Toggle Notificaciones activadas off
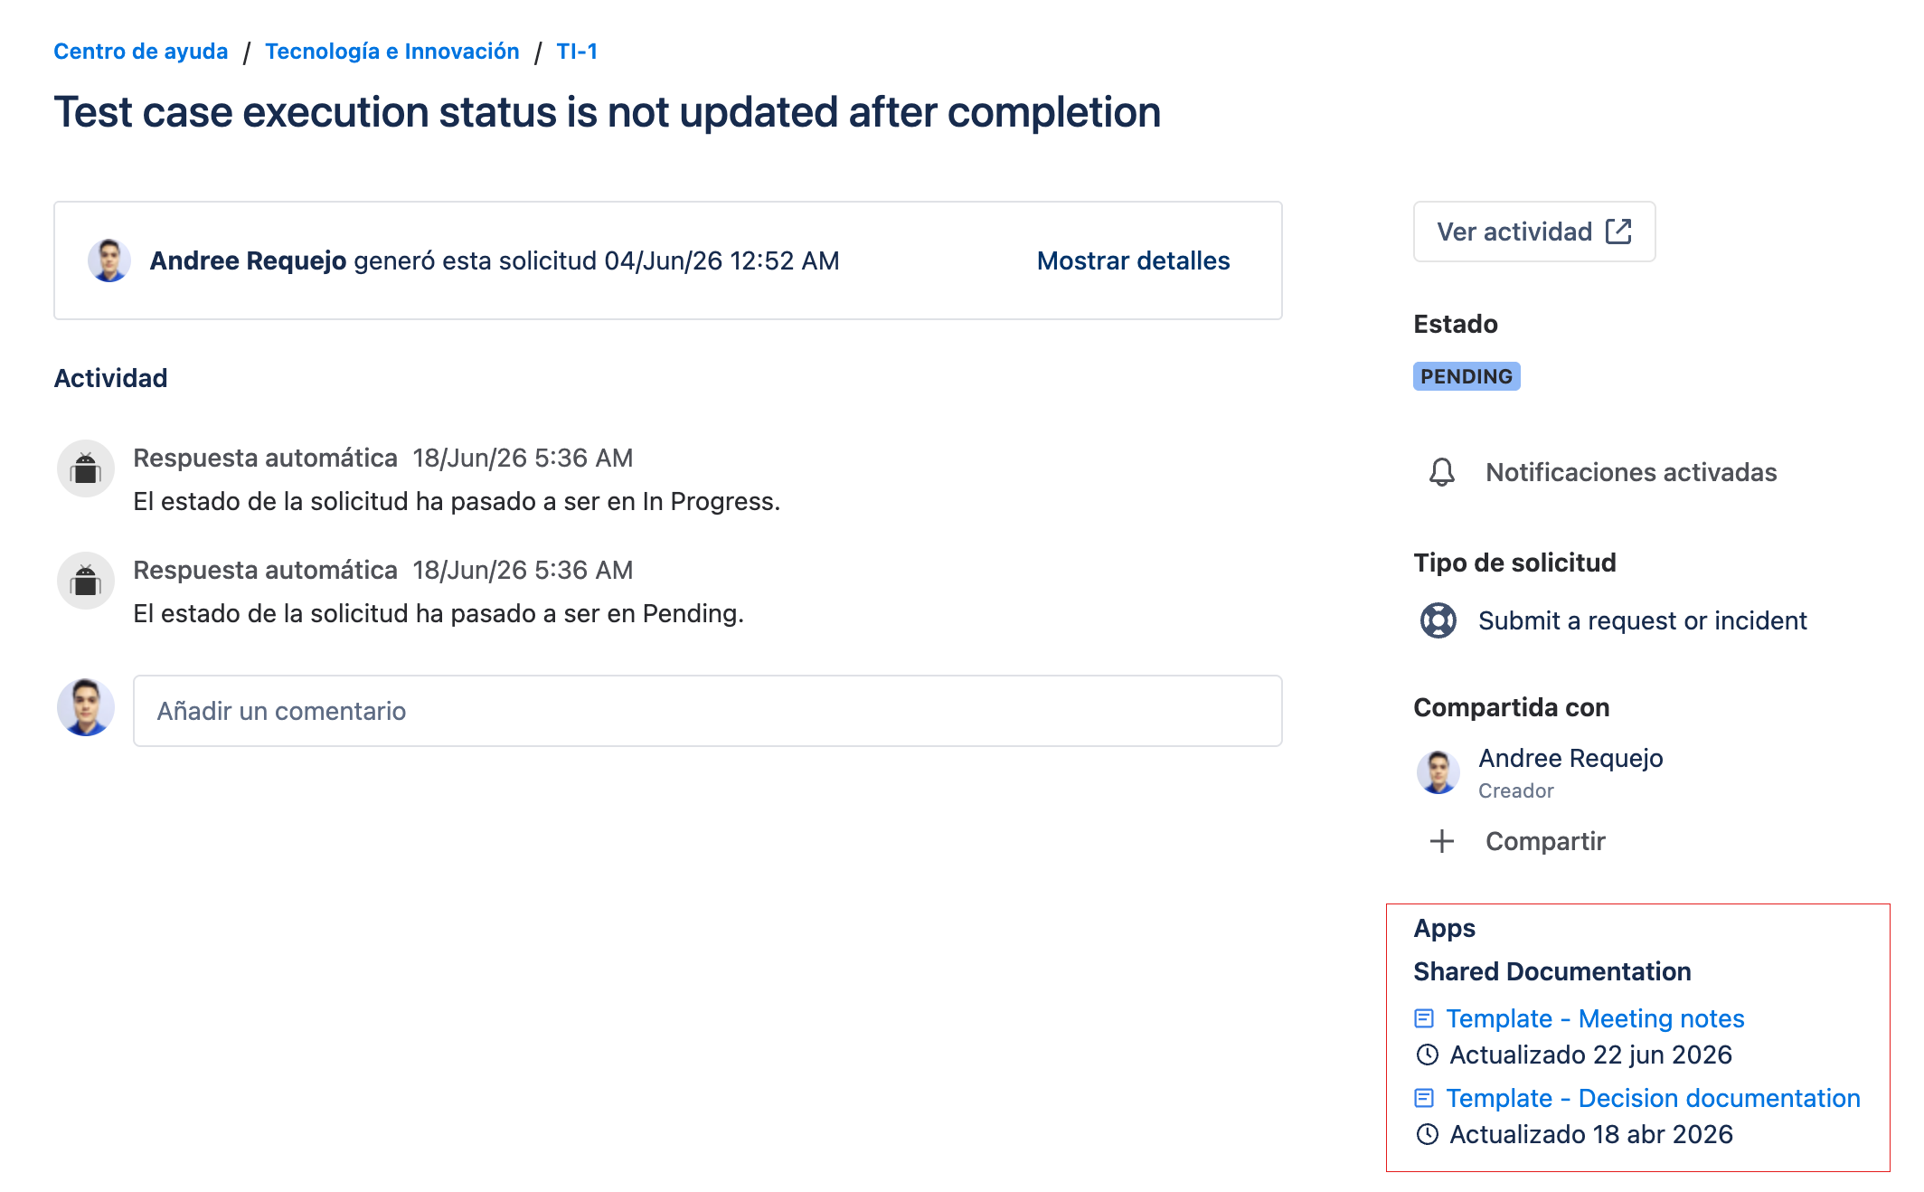Viewport: 1924px width, 1192px height. pos(1602,472)
